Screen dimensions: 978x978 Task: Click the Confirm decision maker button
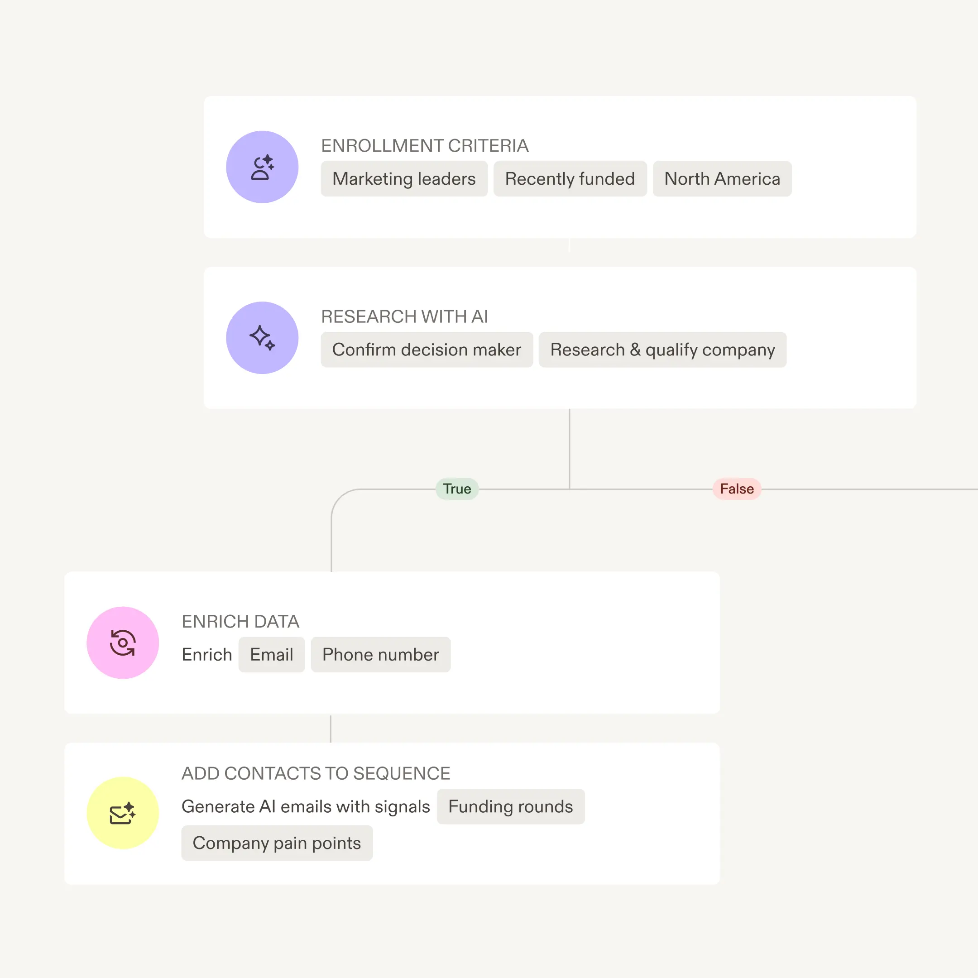point(427,349)
